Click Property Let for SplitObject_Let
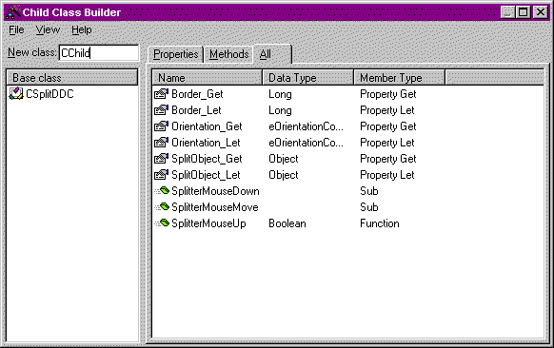The height and width of the screenshot is (348, 554). (x=386, y=175)
